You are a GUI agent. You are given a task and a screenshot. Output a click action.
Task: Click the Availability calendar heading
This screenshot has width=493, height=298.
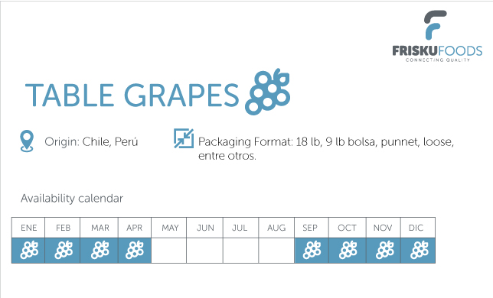[x=72, y=198]
